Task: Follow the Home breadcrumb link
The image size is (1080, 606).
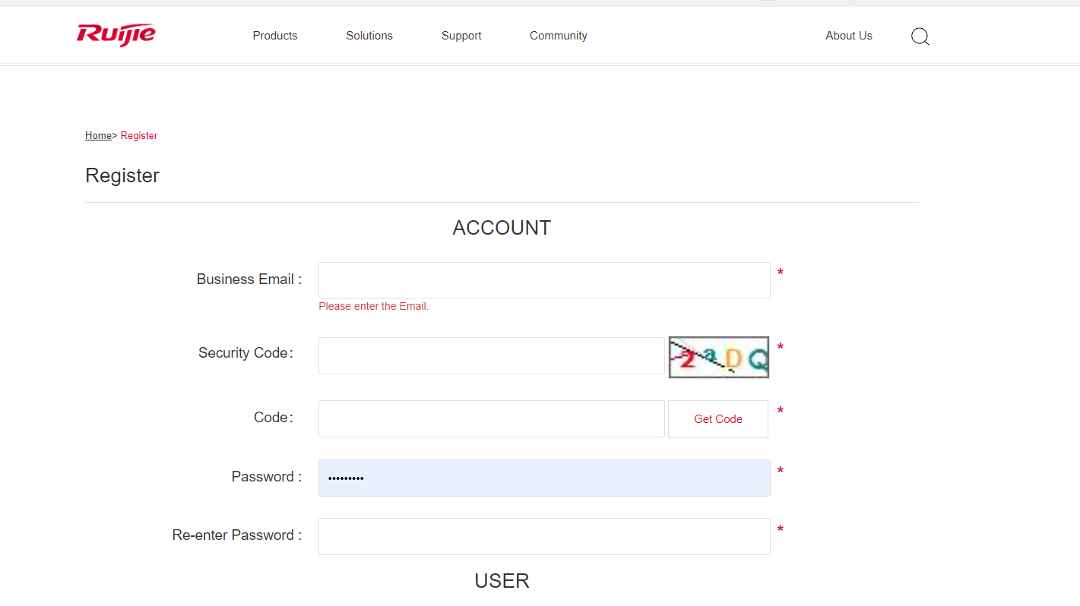Action: (98, 136)
